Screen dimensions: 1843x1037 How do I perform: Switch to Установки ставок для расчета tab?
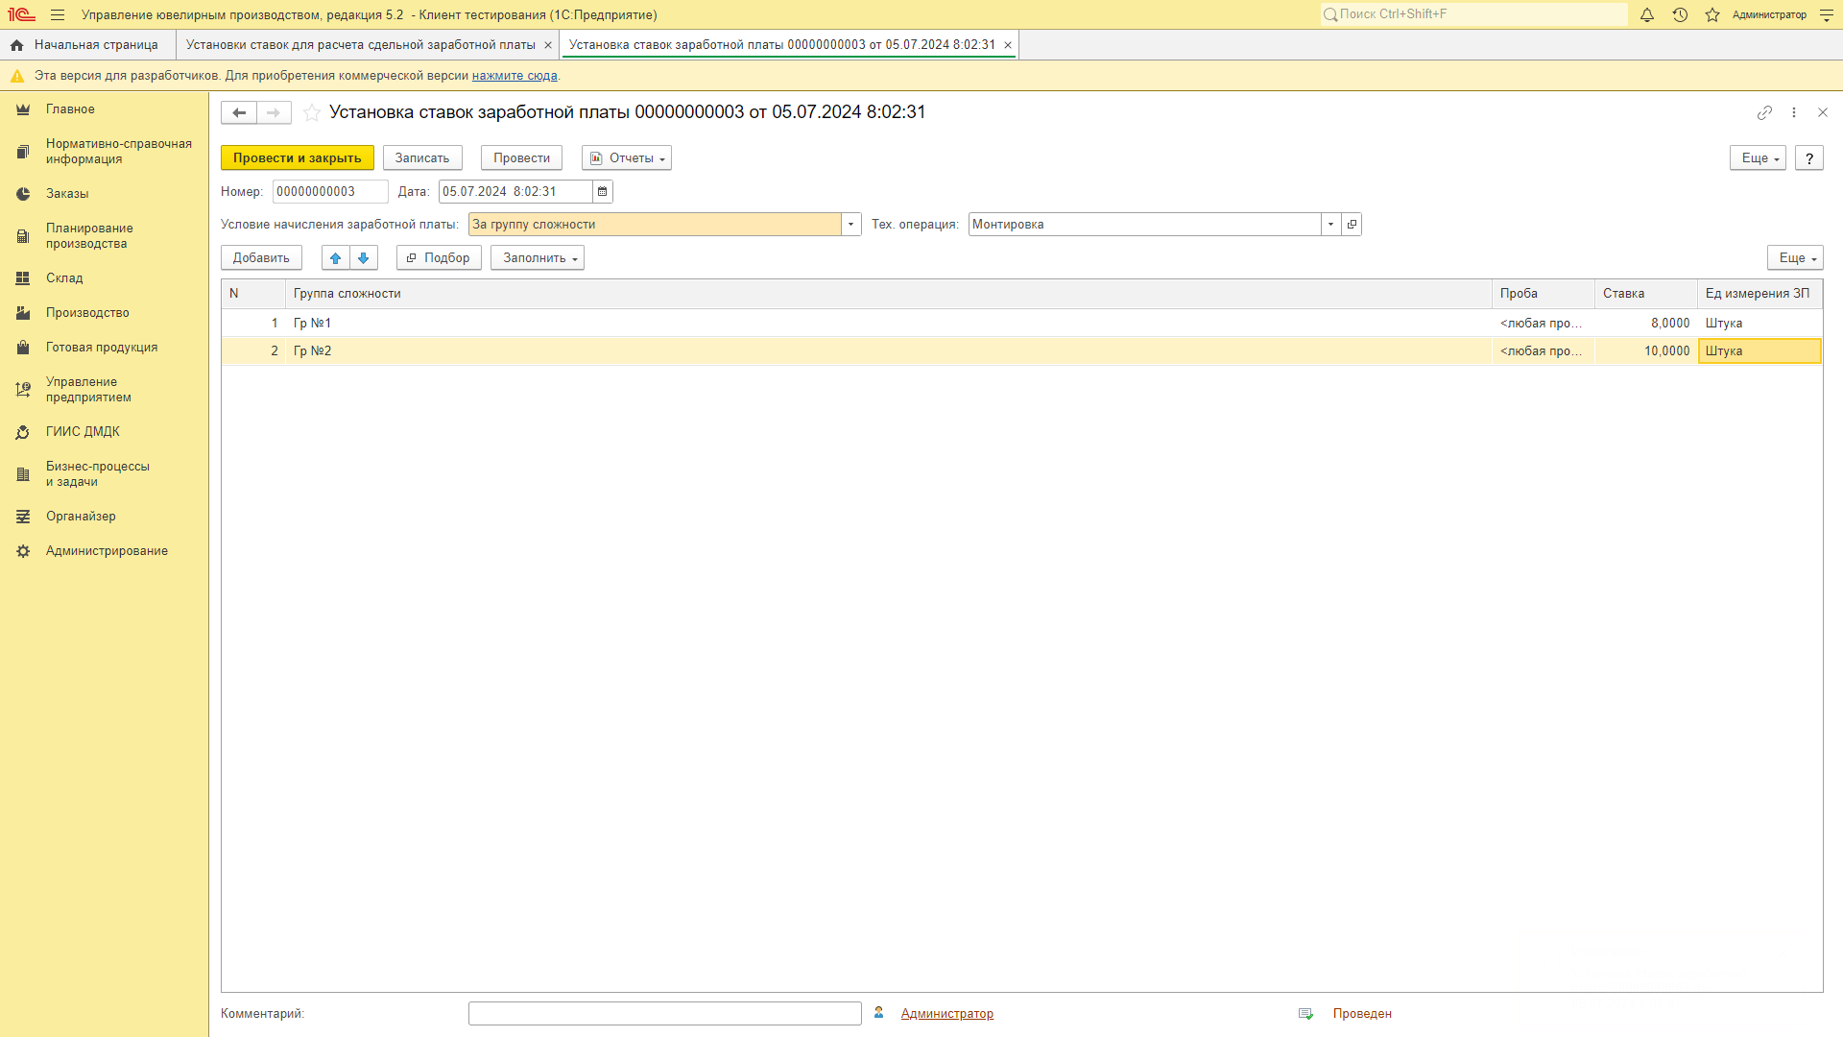coord(361,45)
